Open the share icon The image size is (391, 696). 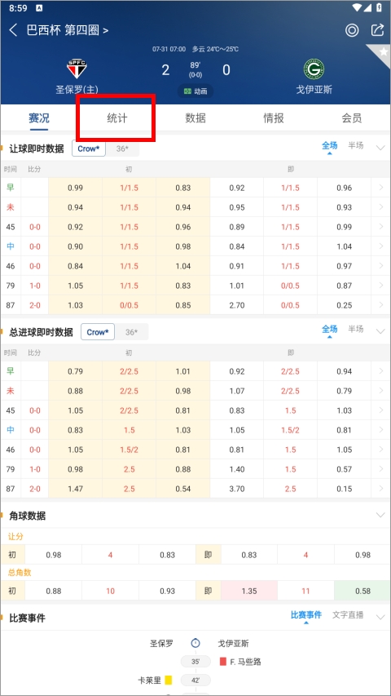[377, 30]
